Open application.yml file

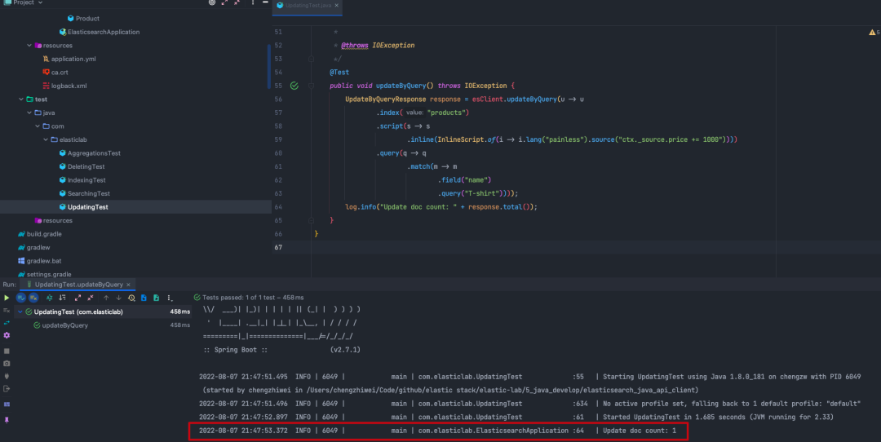pos(69,59)
